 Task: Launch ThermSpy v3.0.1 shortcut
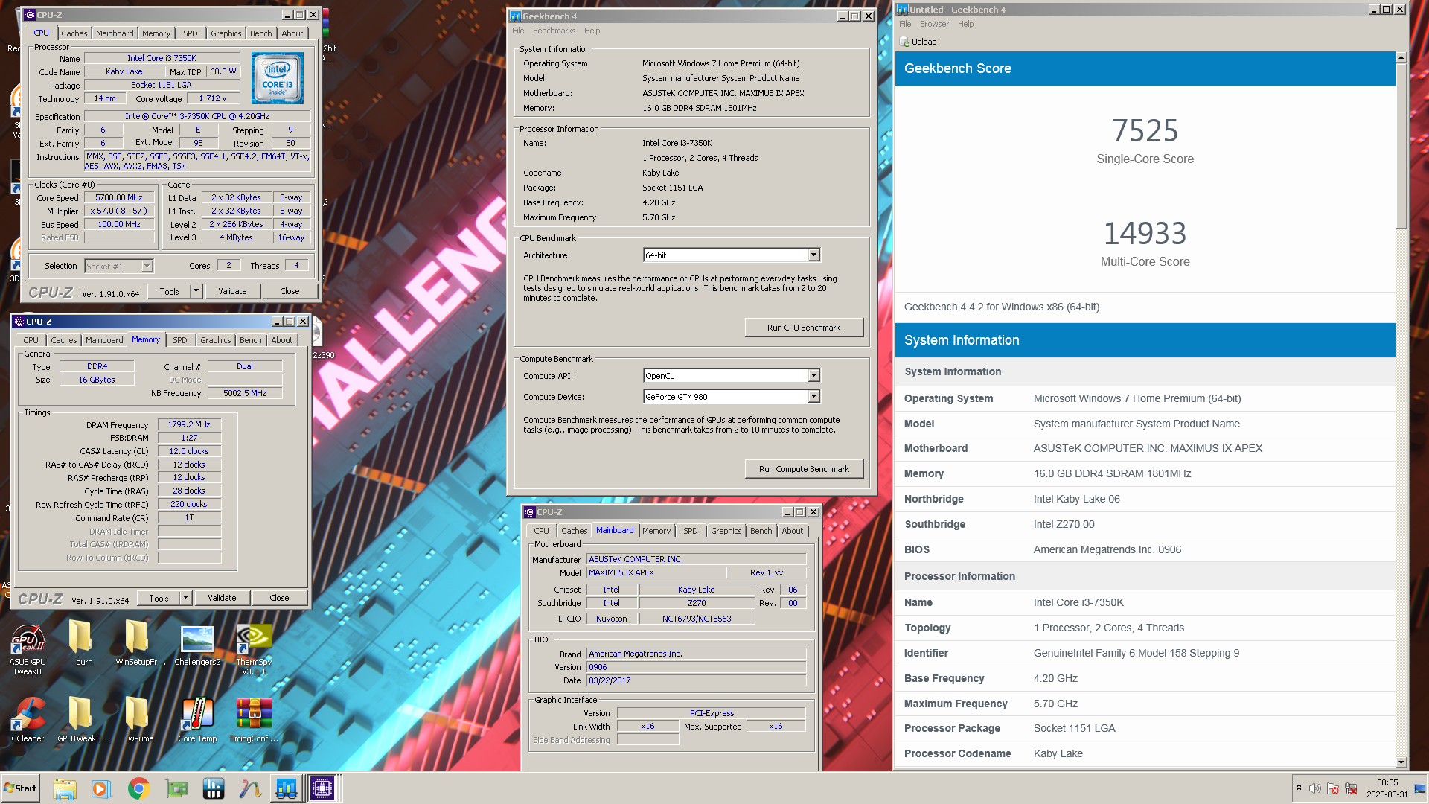pos(254,648)
